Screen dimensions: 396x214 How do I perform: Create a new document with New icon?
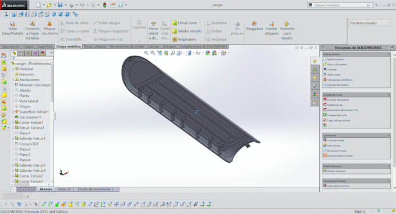click(x=38, y=5)
